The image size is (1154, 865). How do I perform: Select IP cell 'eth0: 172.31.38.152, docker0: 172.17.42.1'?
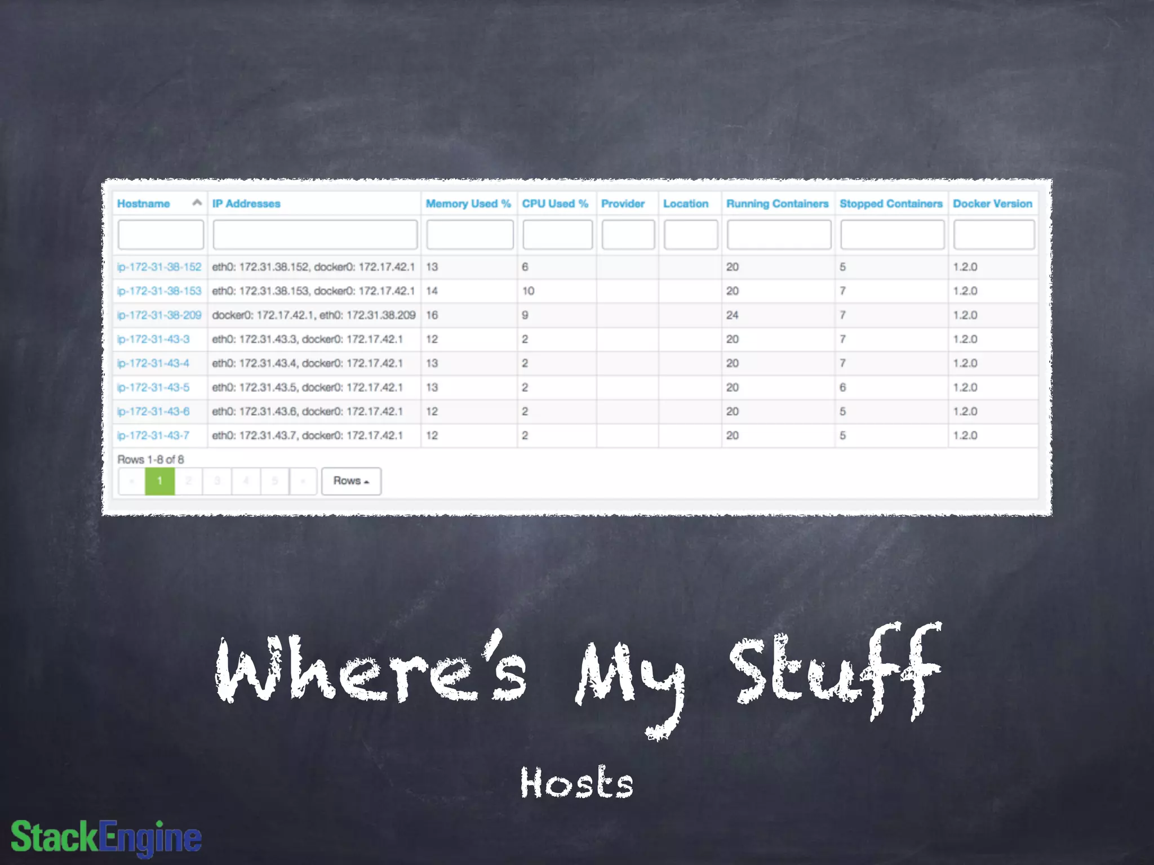[313, 267]
